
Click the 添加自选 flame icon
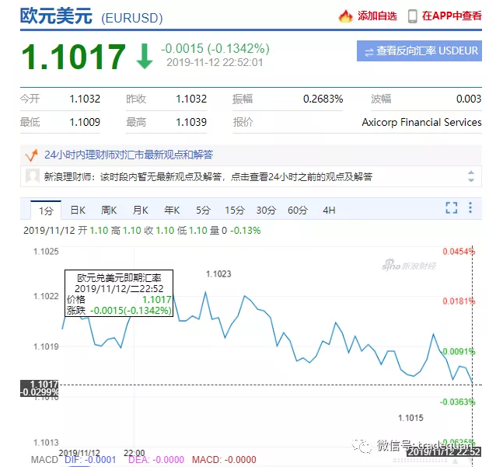pos(346,16)
